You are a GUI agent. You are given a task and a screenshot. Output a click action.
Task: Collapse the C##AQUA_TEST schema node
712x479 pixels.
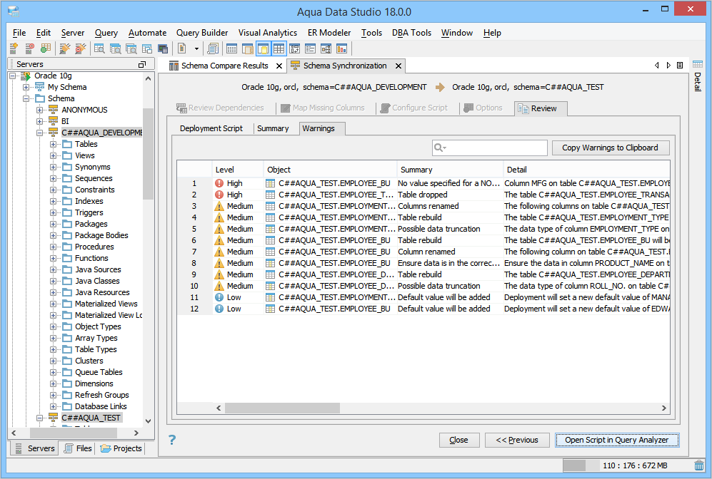coord(40,418)
